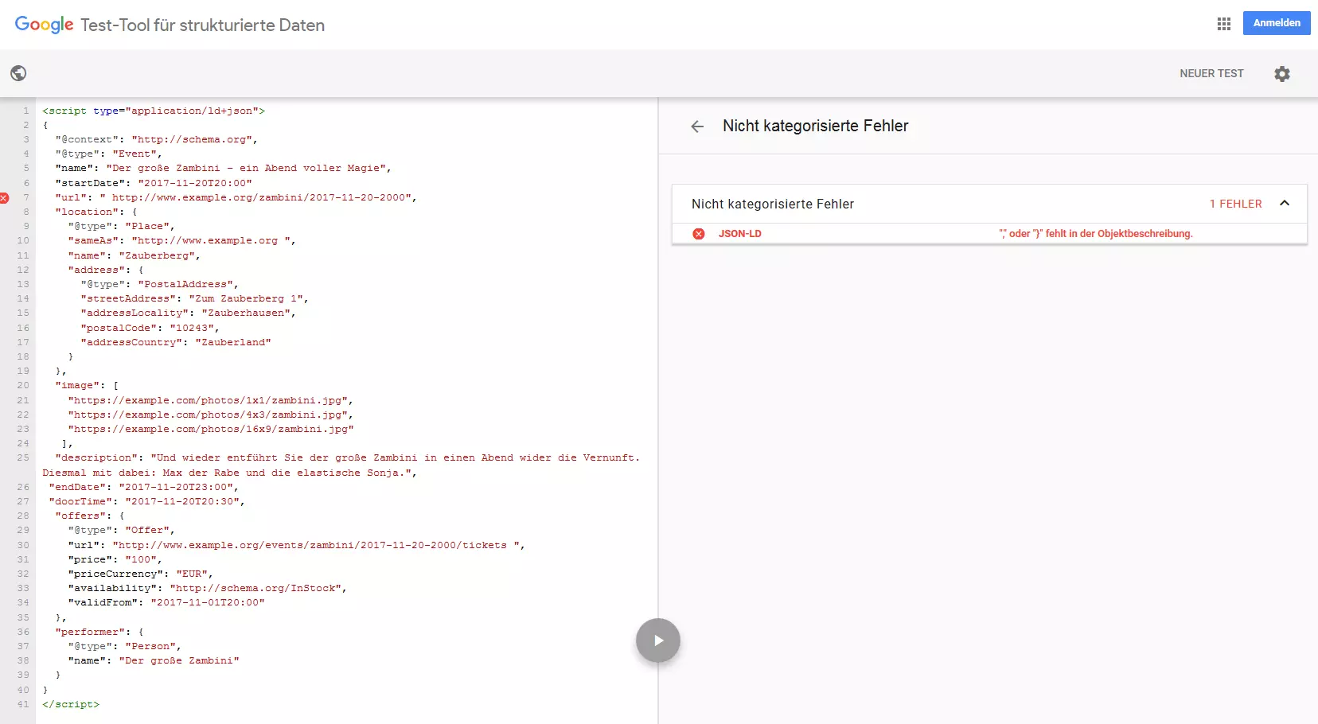
Task: Click the globe icon in the toolbar
Action: tap(18, 73)
